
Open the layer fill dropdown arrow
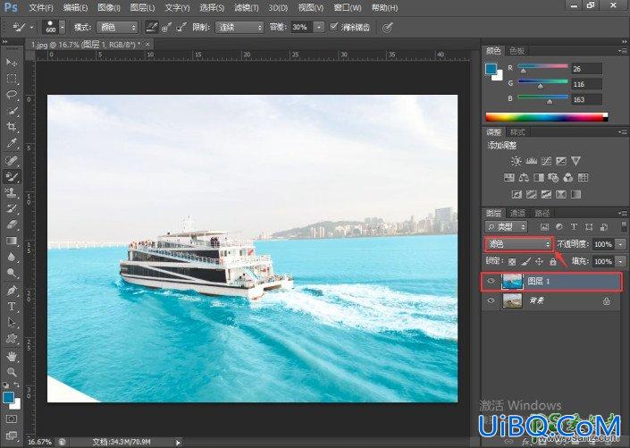pyautogui.click(x=621, y=261)
